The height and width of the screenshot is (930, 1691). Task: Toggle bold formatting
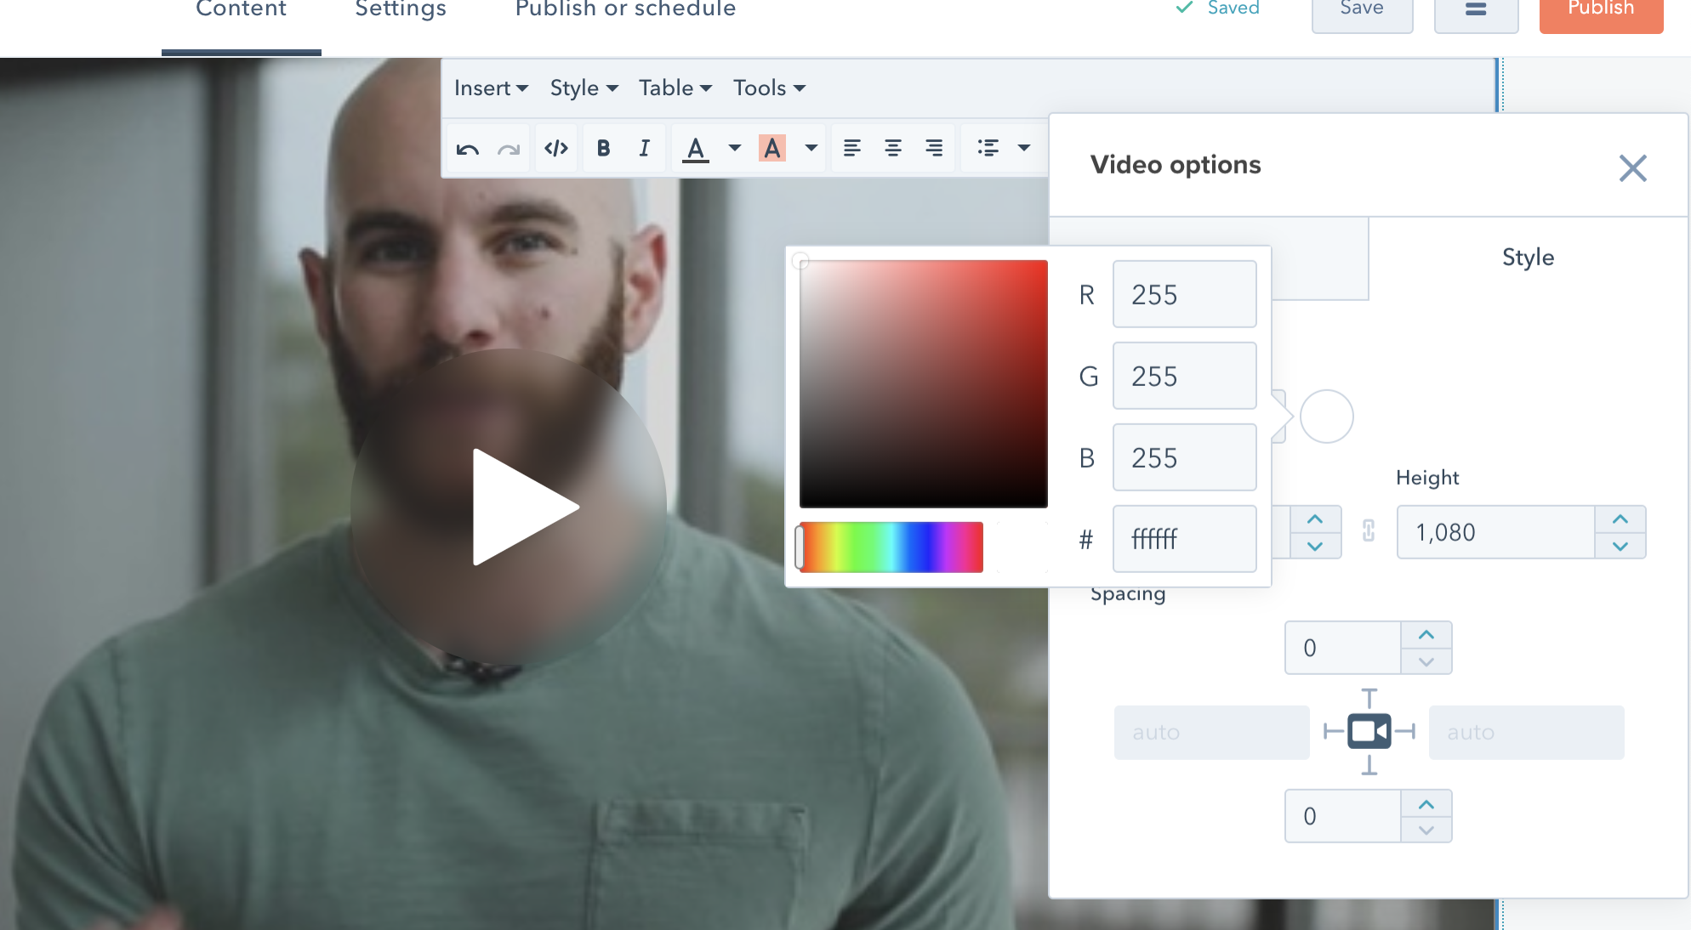pos(603,149)
